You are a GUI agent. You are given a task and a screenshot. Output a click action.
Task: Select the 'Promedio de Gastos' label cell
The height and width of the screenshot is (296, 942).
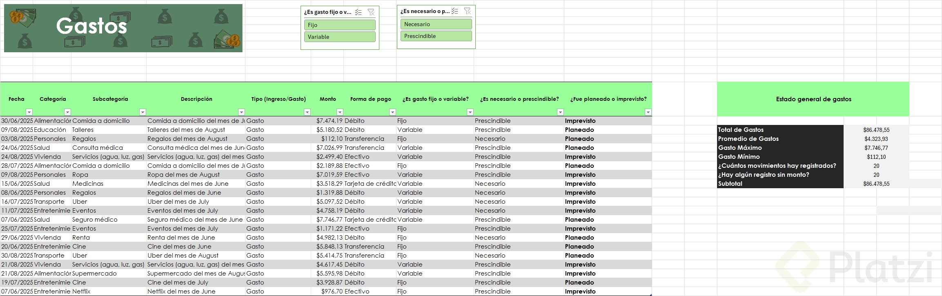(780, 139)
